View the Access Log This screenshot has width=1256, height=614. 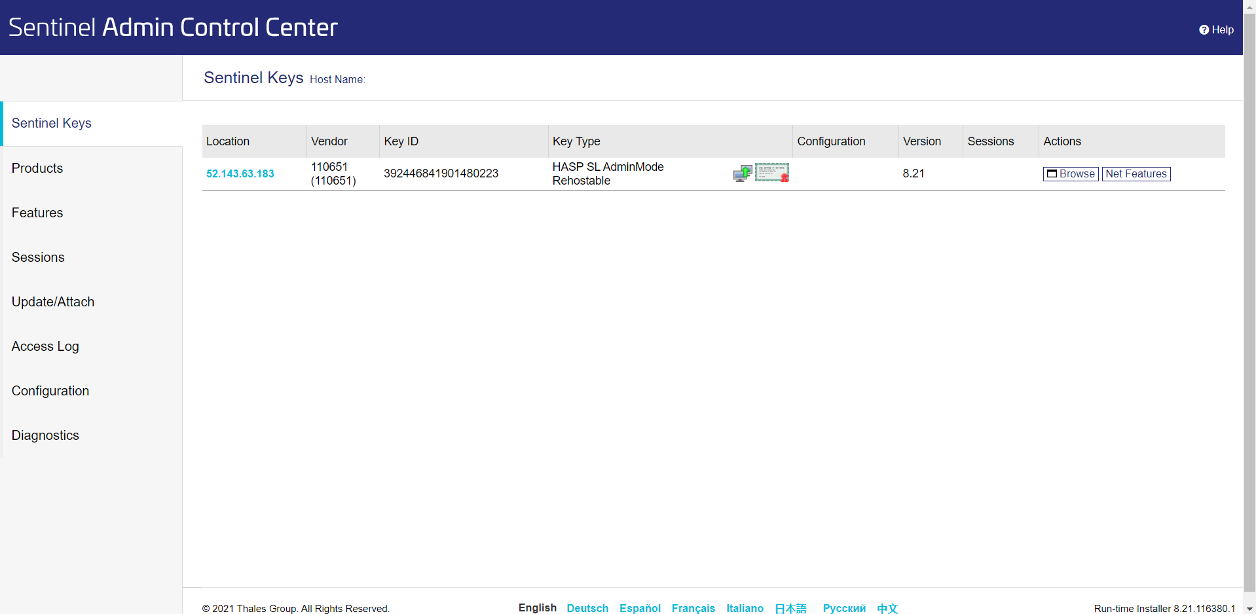45,346
